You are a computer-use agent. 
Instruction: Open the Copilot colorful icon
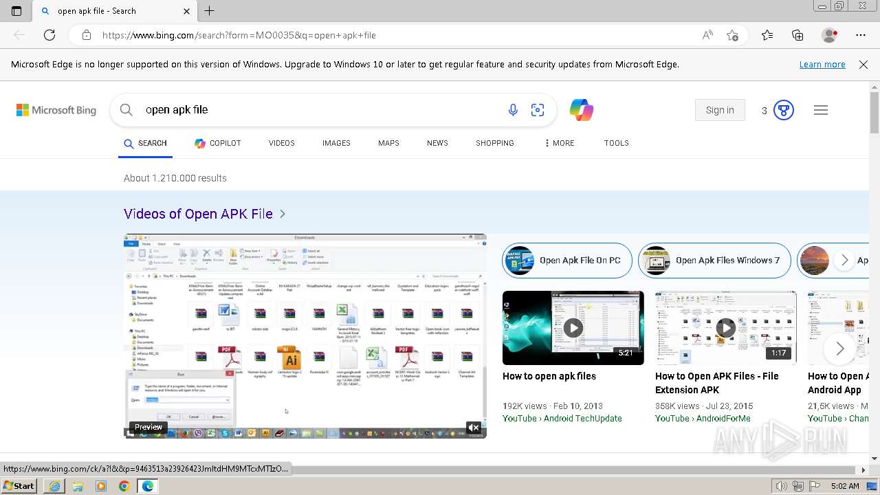click(x=582, y=110)
